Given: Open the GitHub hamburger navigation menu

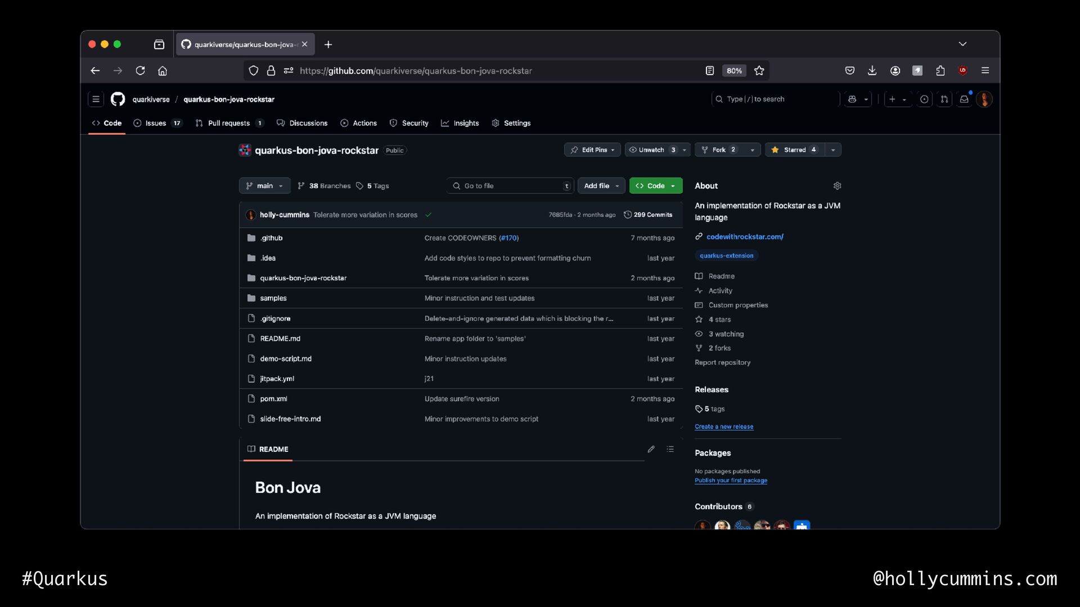Looking at the screenshot, I should coord(96,99).
